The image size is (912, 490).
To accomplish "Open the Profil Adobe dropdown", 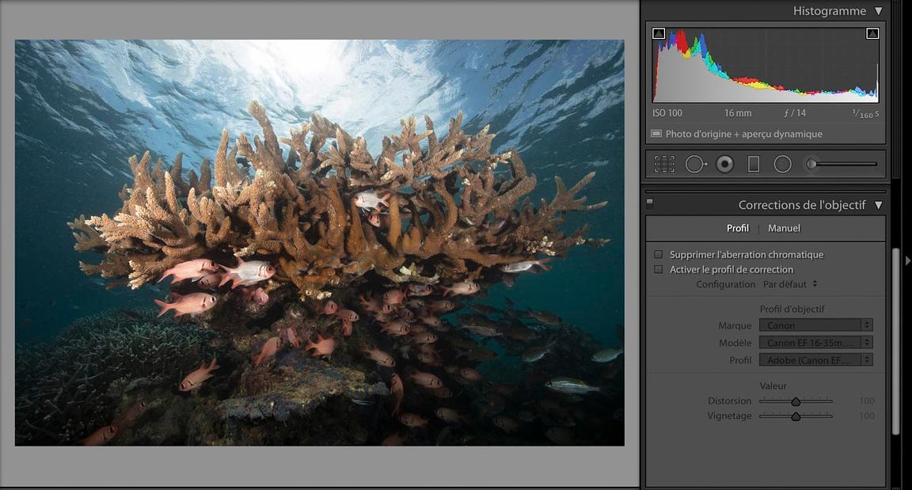I will tap(815, 360).
